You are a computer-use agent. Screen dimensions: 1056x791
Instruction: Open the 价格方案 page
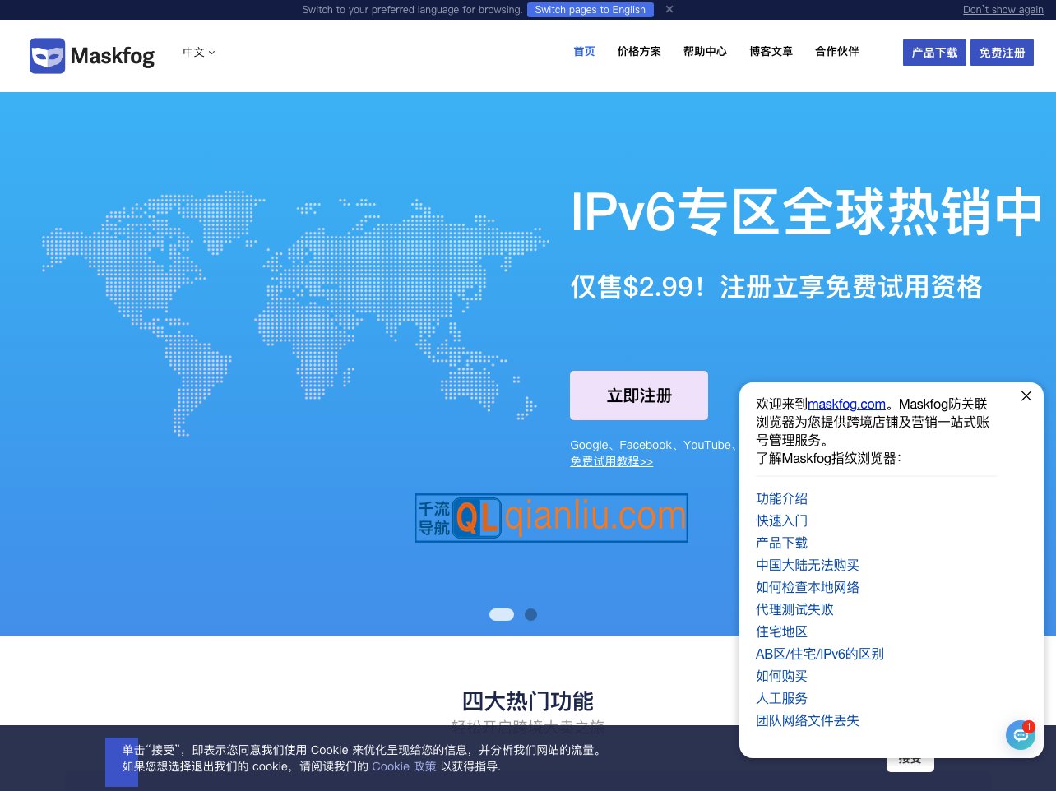[x=639, y=51]
